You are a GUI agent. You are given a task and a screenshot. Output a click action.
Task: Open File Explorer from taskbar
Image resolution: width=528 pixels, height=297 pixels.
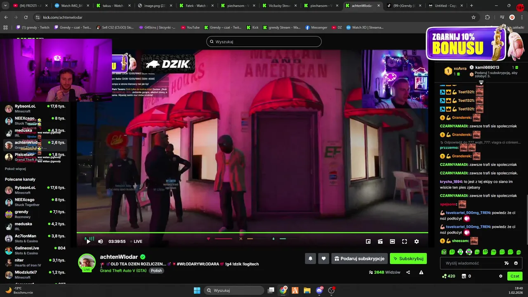[x=307, y=290]
